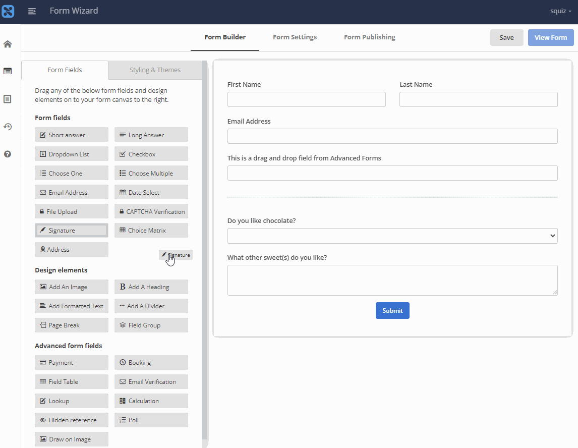
Task: Open the forms list sidebar icon
Action: 8,71
